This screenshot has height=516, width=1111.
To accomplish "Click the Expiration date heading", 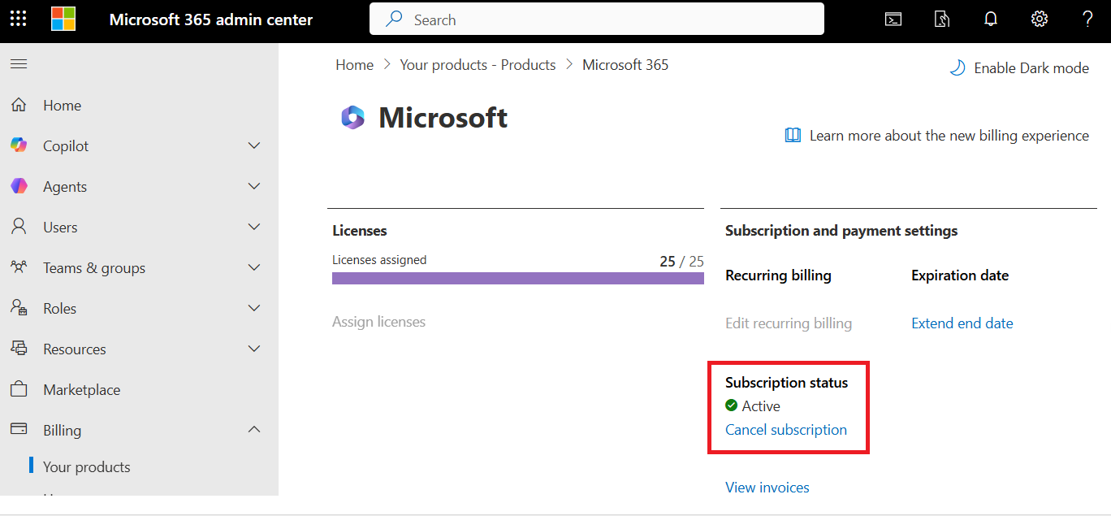I will point(960,275).
